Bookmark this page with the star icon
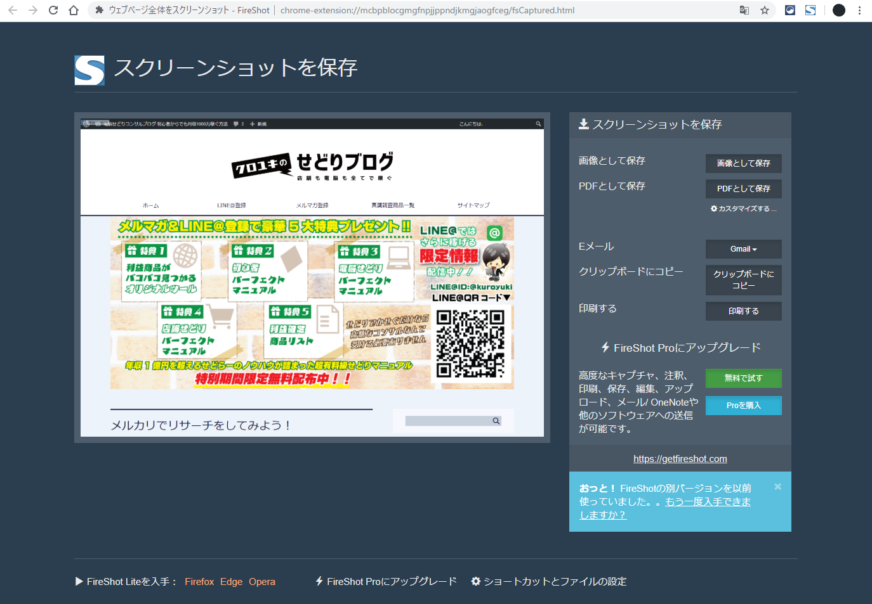Screen dimensions: 872x604 coord(765,10)
